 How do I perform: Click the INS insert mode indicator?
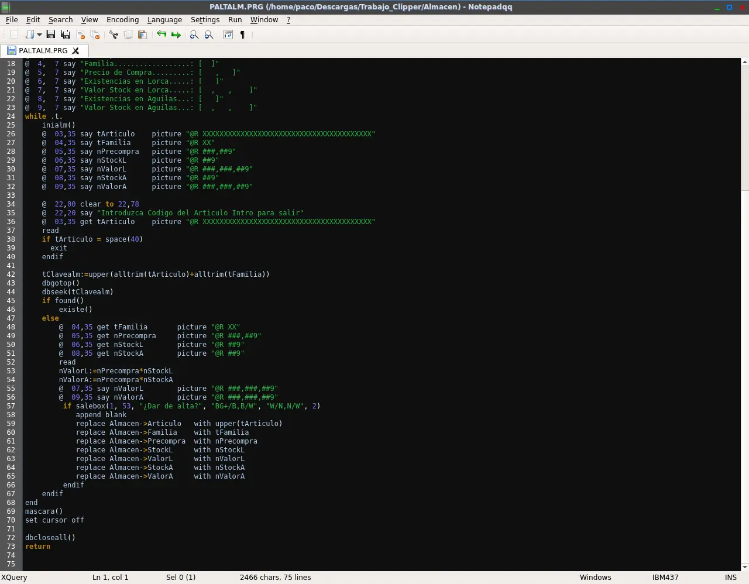(x=731, y=577)
